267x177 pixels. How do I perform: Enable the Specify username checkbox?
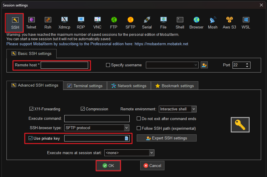click(108, 65)
